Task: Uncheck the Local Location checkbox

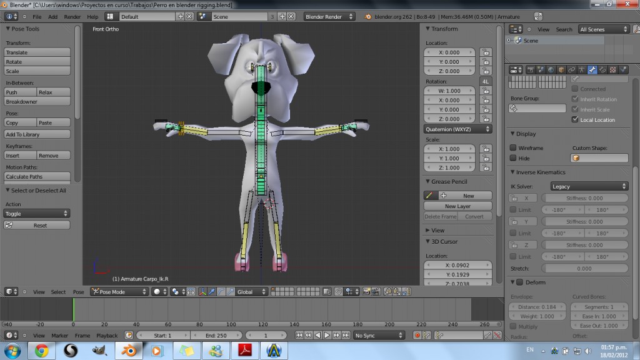Action: click(x=576, y=119)
